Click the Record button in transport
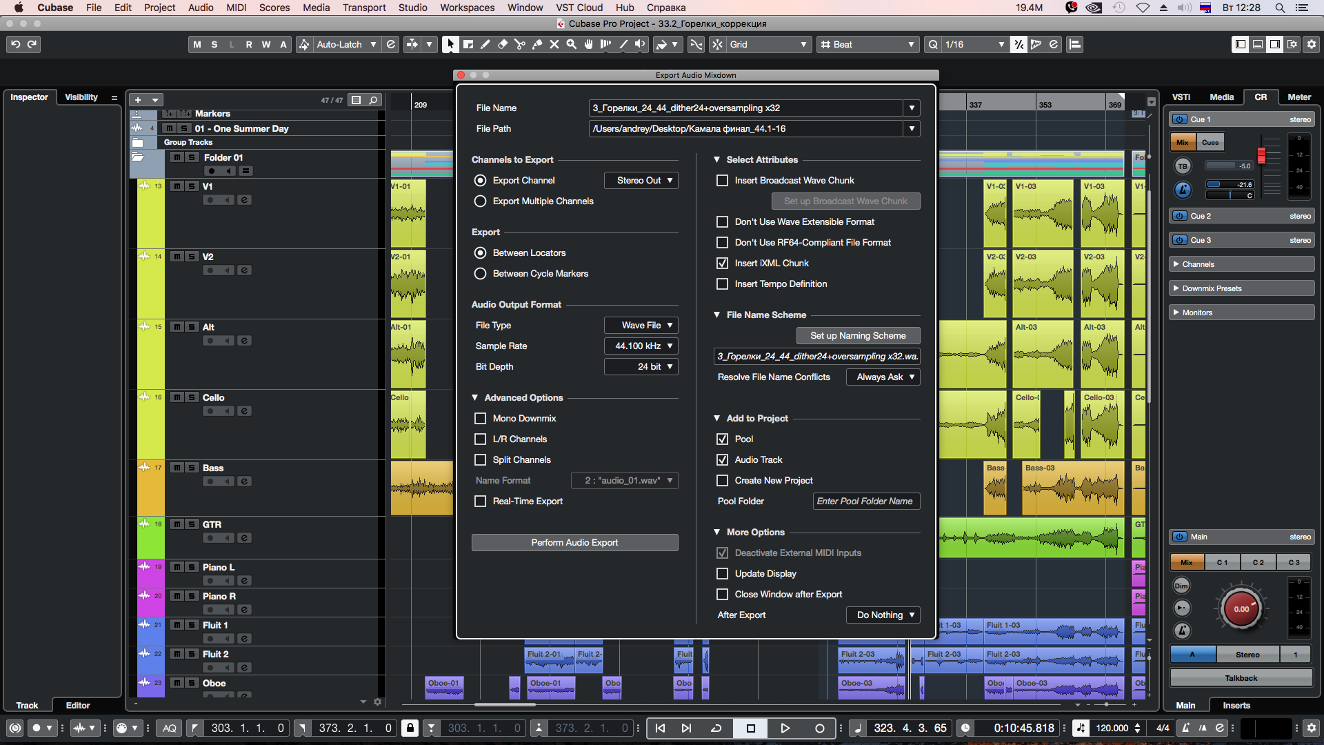Screen dimensions: 1324x745 (819, 728)
